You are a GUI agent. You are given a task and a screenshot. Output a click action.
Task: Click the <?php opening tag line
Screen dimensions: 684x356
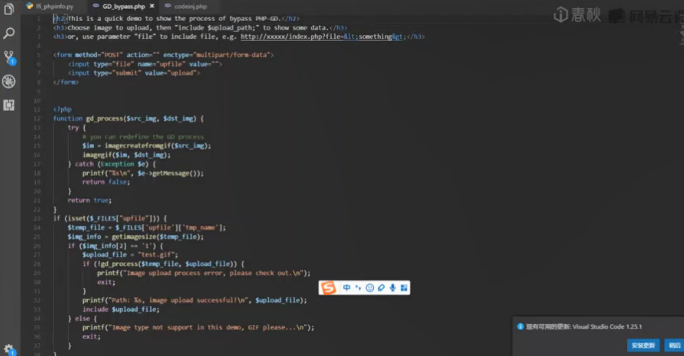tap(62, 109)
